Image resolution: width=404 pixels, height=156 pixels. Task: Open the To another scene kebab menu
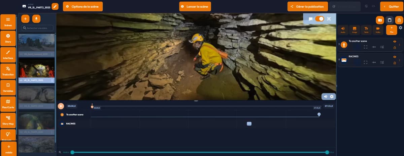tap(400, 45)
